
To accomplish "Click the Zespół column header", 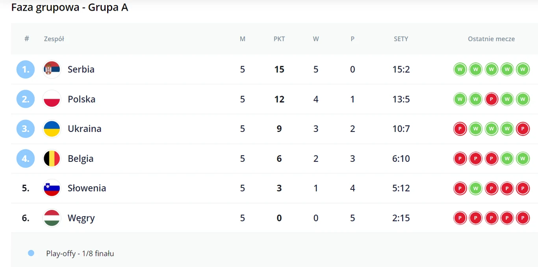I will pyautogui.click(x=54, y=39).
